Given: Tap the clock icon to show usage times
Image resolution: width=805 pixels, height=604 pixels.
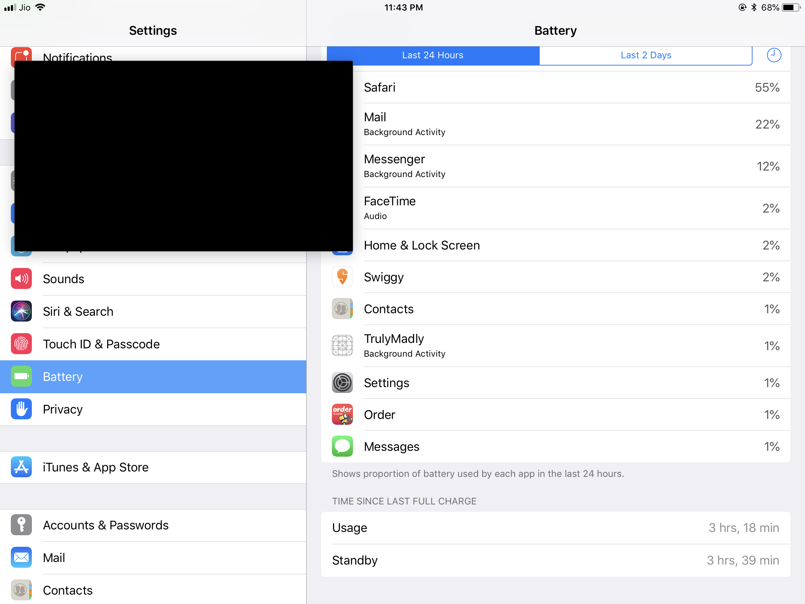Looking at the screenshot, I should click(774, 55).
